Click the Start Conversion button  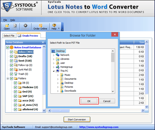[x=77, y=119]
